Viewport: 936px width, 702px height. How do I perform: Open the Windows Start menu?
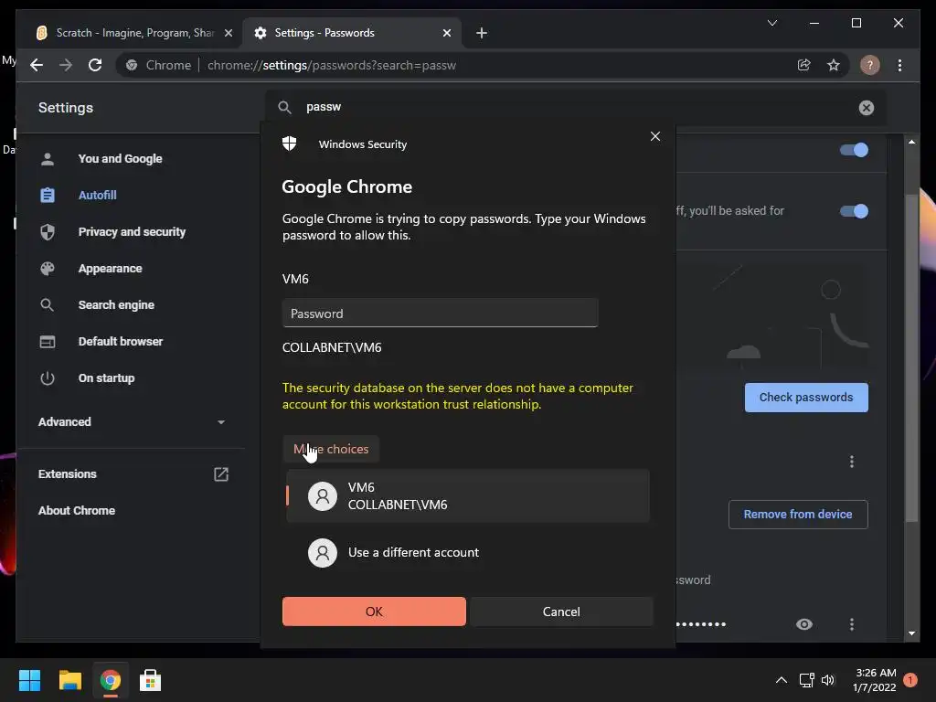pyautogui.click(x=29, y=680)
